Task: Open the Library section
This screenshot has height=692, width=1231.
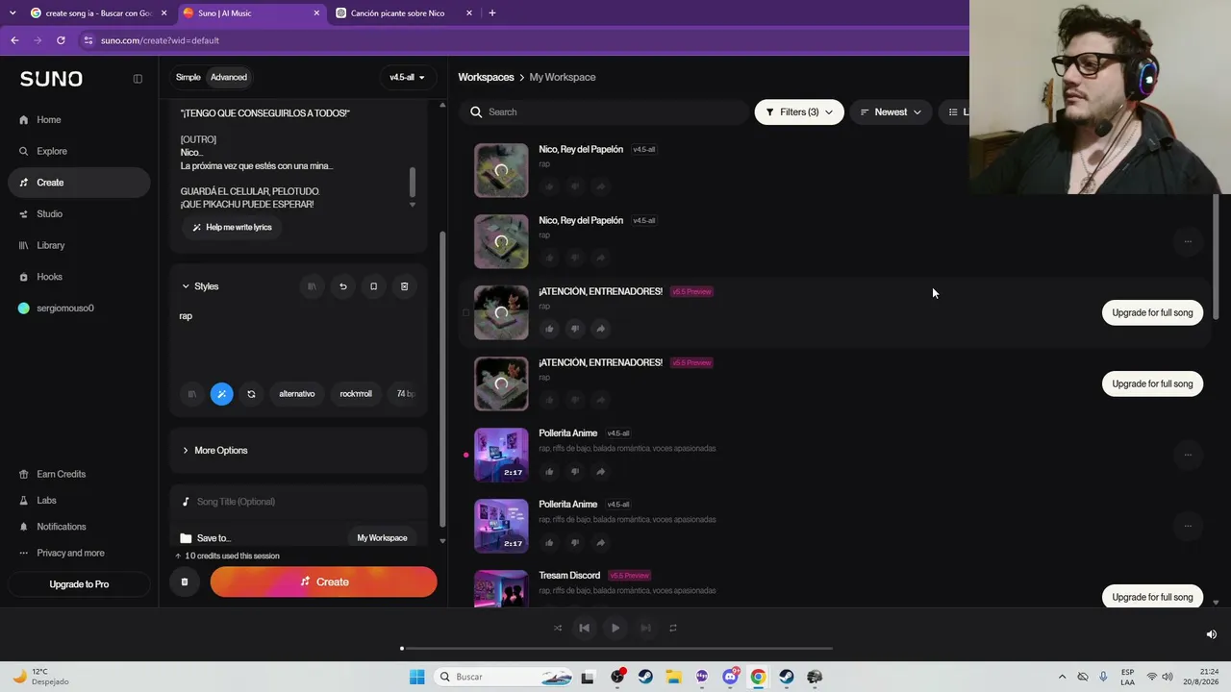Action: [x=50, y=245]
